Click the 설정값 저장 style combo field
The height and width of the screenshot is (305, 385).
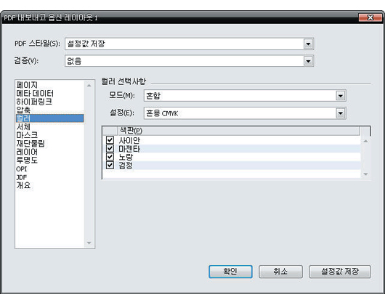coord(189,44)
